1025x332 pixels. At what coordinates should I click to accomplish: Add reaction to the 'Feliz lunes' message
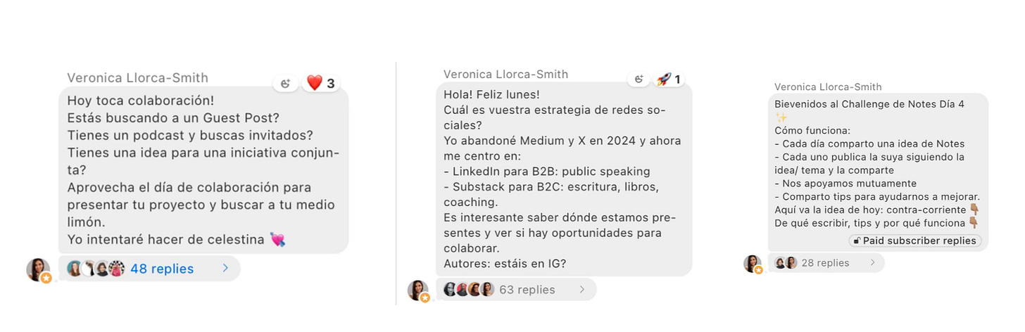(639, 79)
